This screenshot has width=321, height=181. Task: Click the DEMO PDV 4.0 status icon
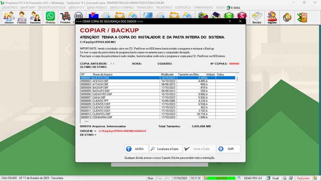239,178
